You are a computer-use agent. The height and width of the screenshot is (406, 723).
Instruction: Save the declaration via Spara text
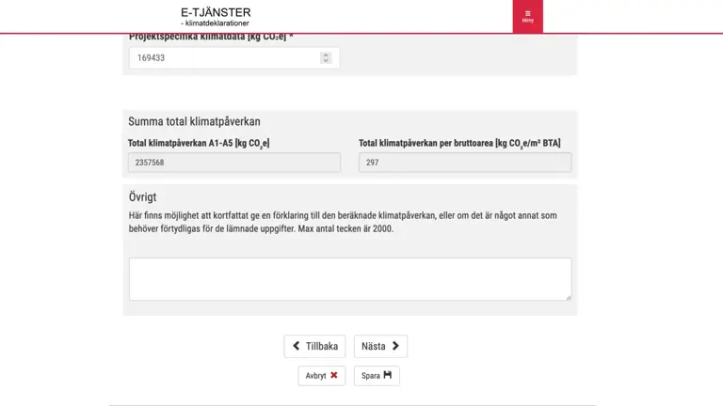(370, 376)
